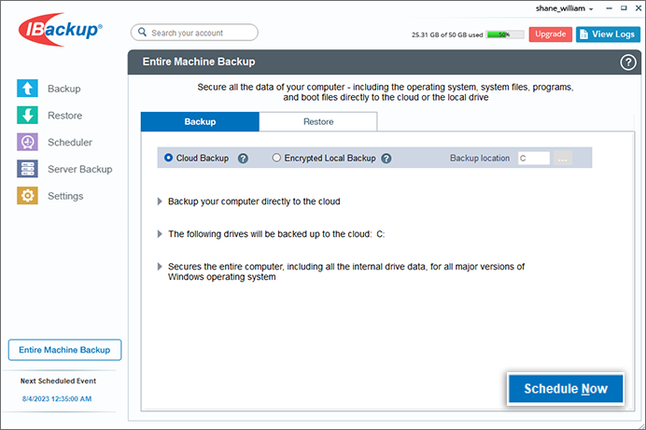Open Settings from the sidebar menu

pyautogui.click(x=65, y=196)
